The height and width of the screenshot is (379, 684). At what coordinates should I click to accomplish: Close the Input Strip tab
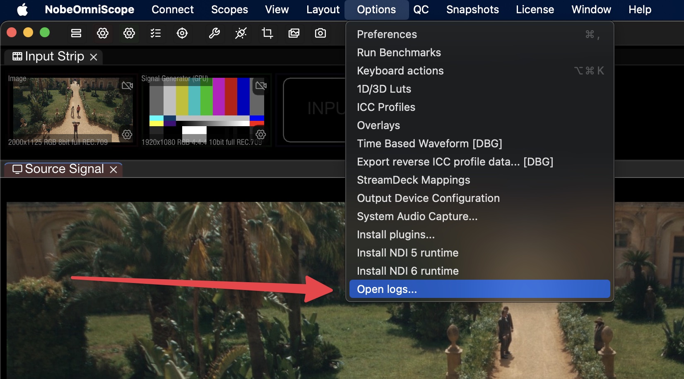[x=94, y=57]
